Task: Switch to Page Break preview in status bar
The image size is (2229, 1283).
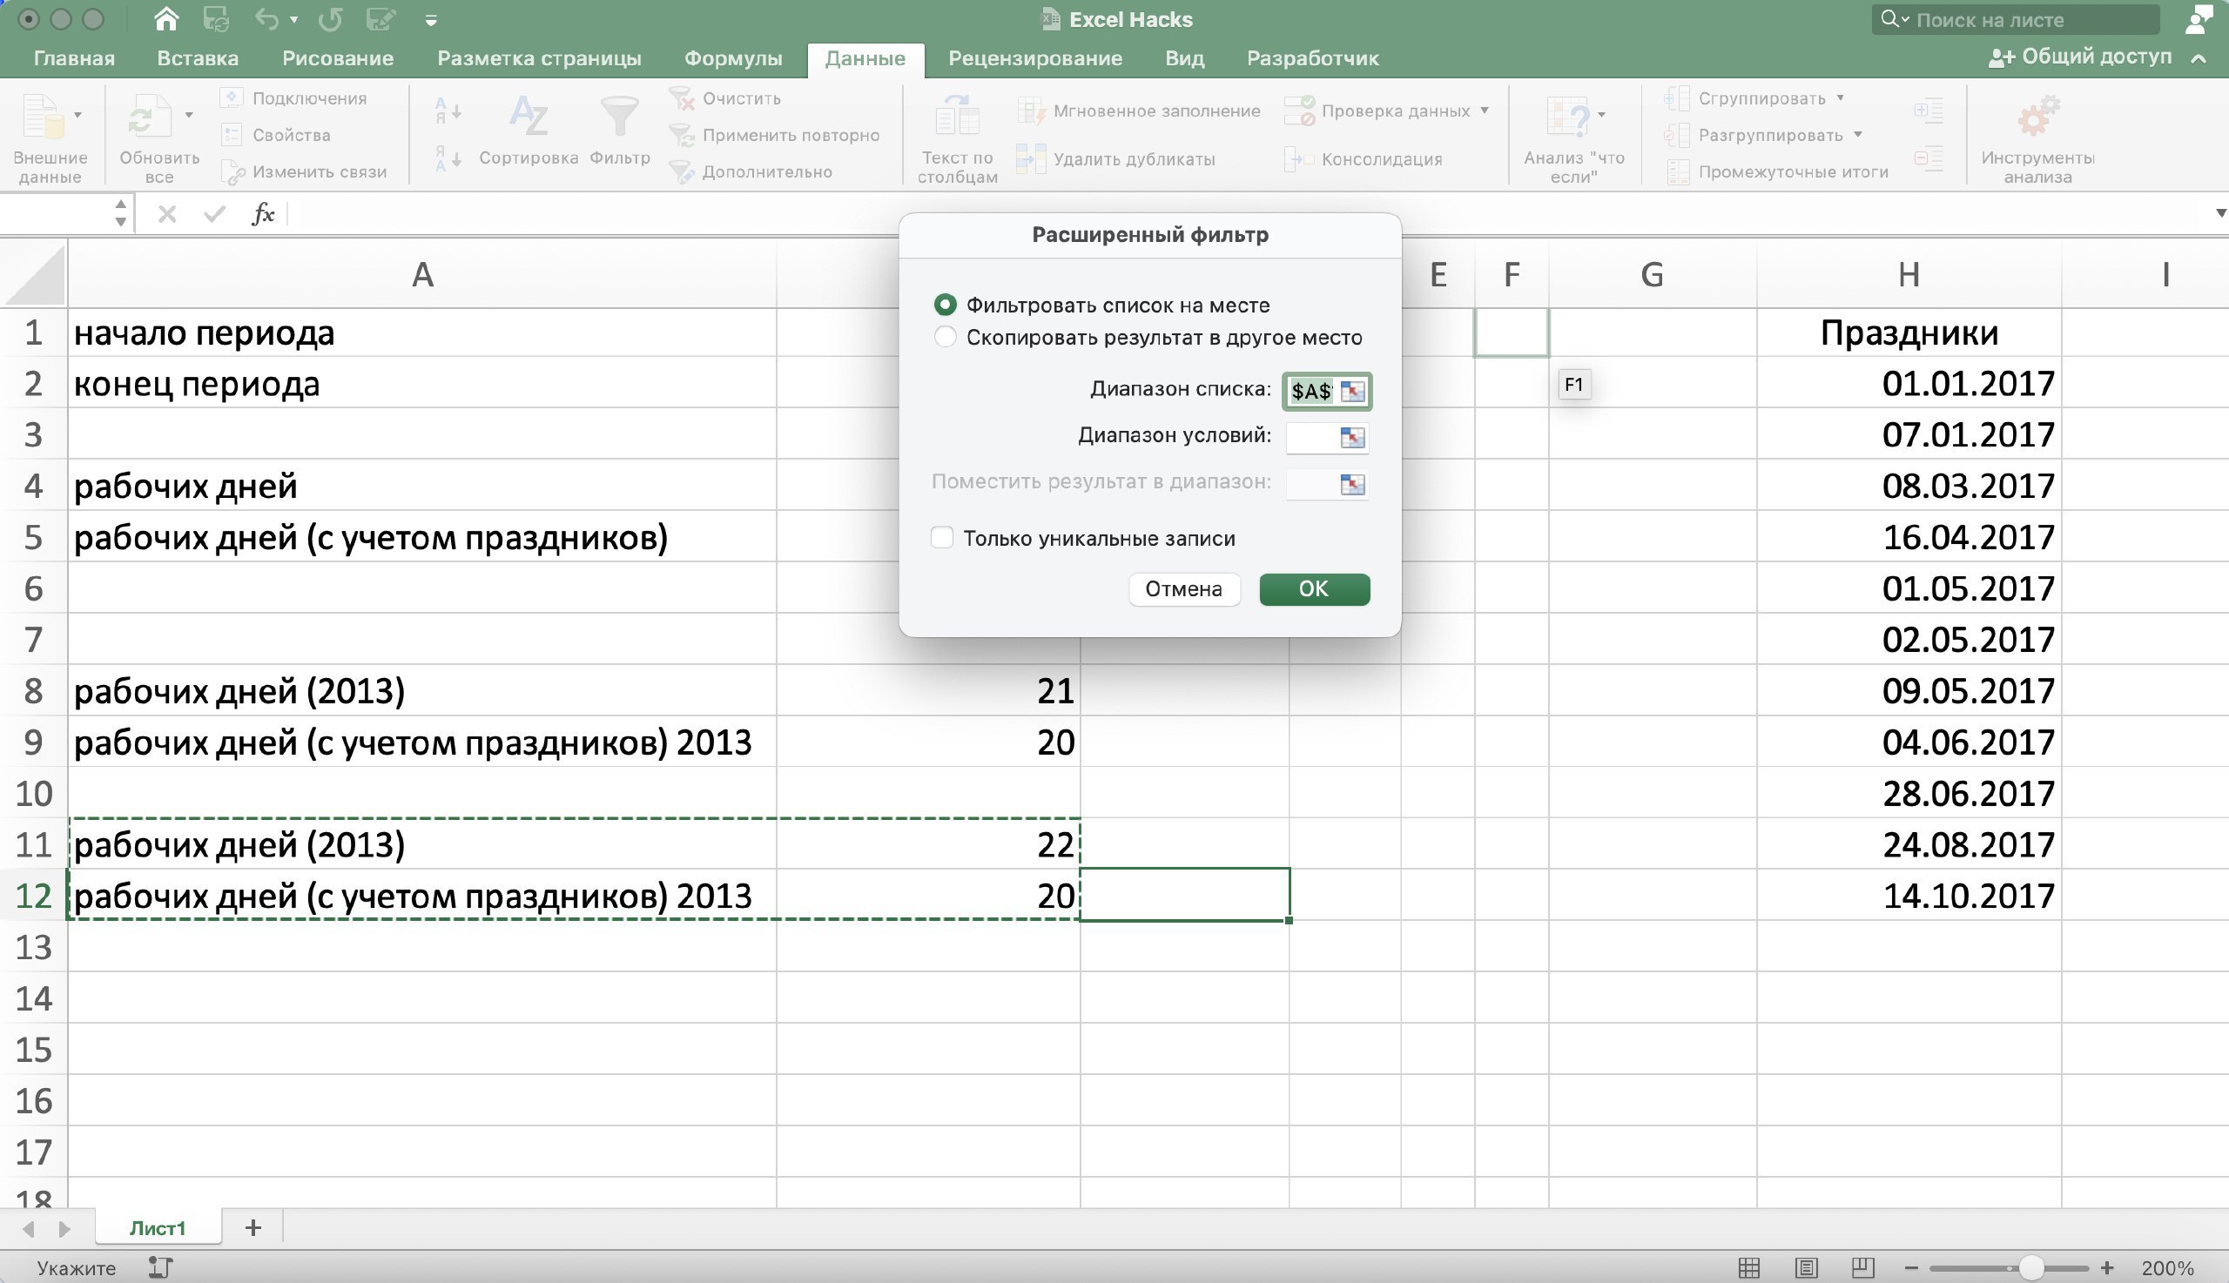Action: click(x=1862, y=1267)
